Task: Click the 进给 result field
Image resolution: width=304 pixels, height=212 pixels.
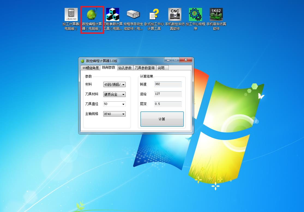Action: pyautogui.click(x=168, y=94)
